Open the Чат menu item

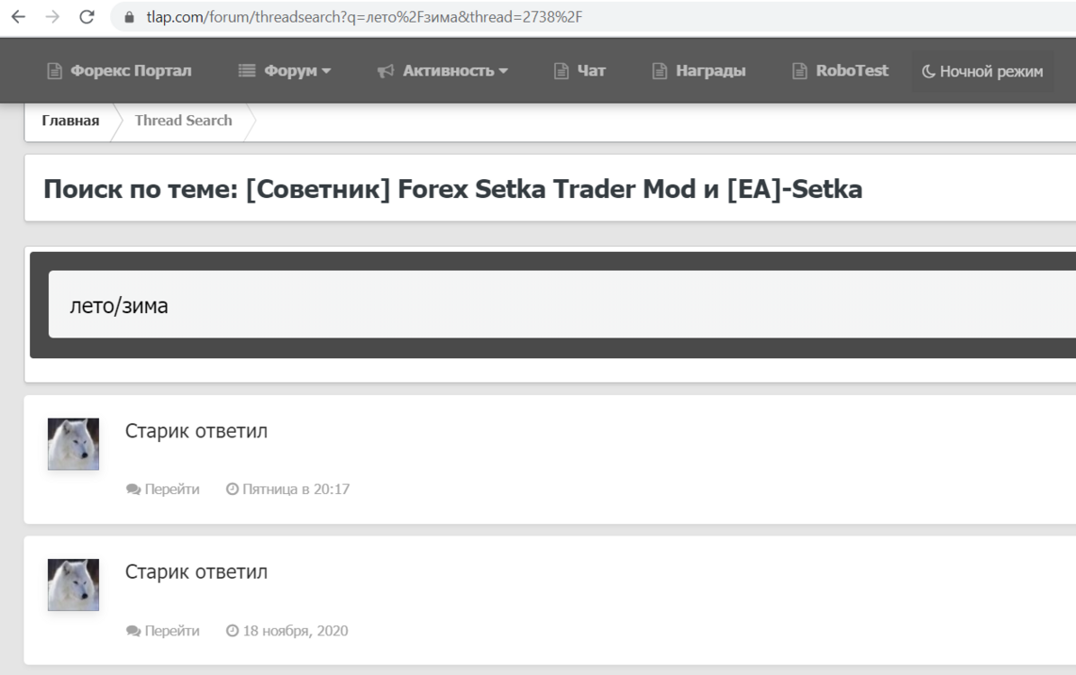579,70
